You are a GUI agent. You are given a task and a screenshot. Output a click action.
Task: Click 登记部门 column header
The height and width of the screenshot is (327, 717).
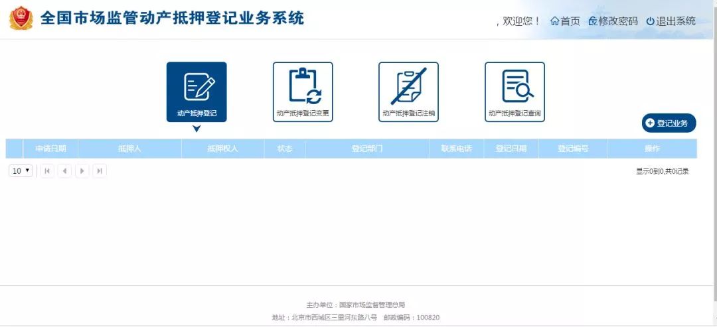[367, 149]
